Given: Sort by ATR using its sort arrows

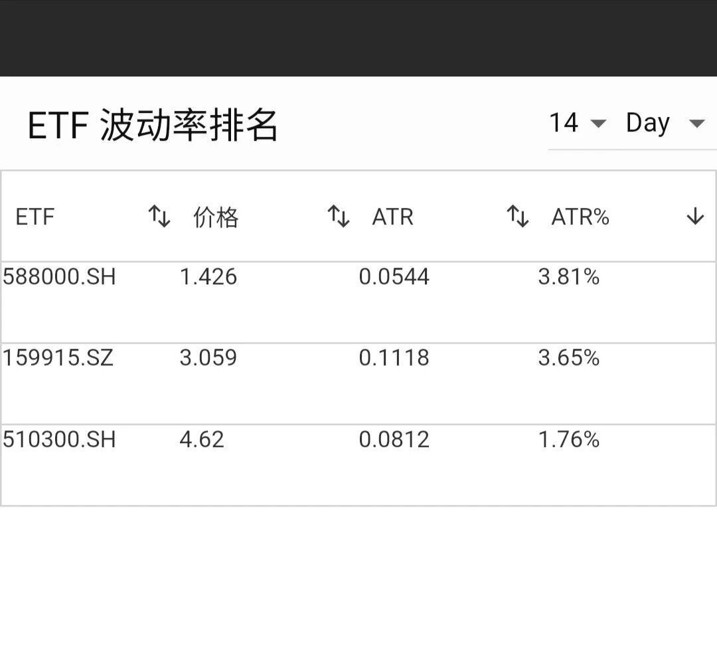Looking at the screenshot, I should click(x=518, y=217).
